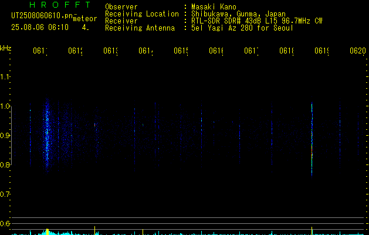This screenshot has width=369, height=235.
Task: Click the Receiving Antenna label
Action: coord(140,28)
